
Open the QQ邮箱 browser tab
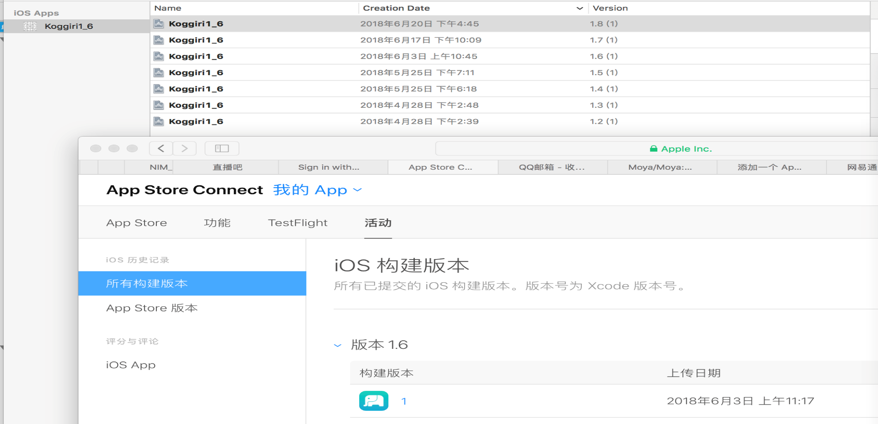click(x=552, y=167)
